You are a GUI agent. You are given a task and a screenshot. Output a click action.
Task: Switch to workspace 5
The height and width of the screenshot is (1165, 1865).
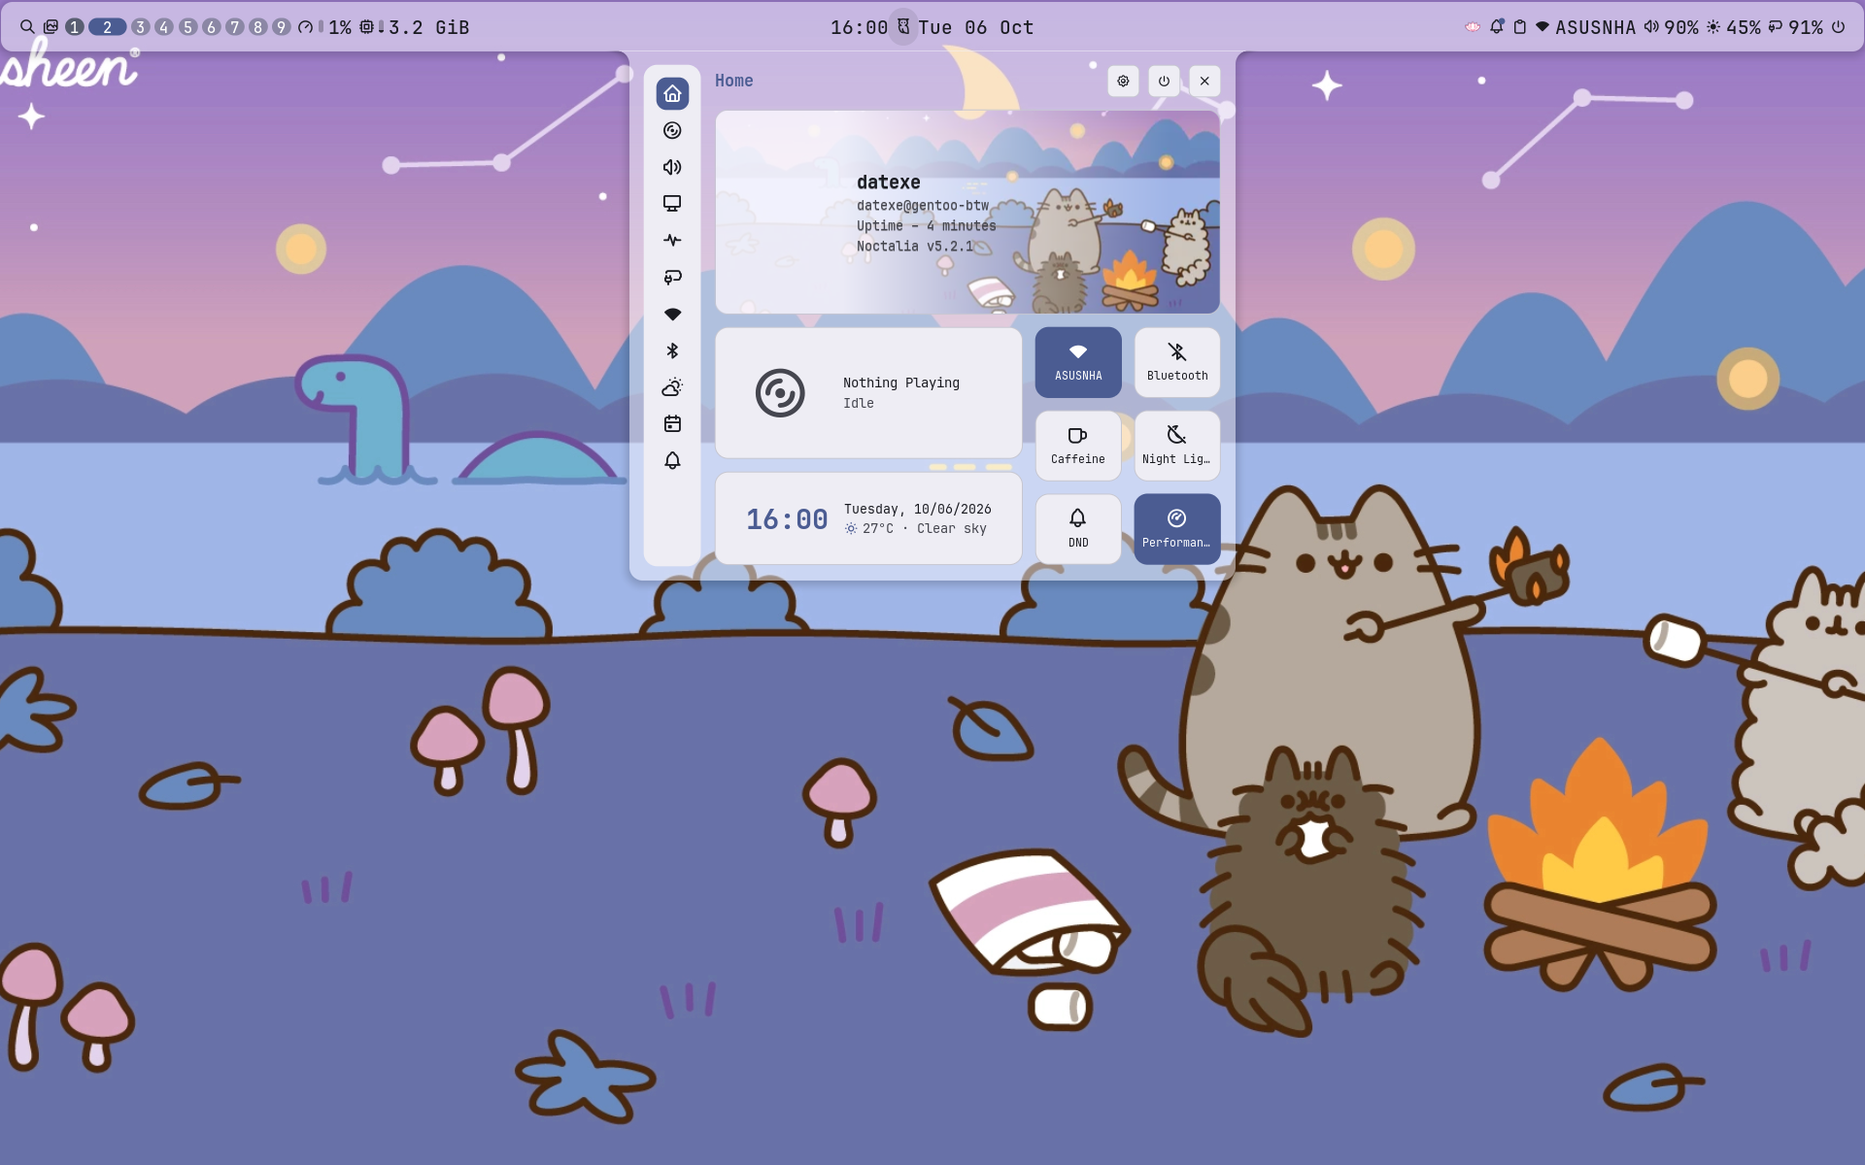point(188,27)
